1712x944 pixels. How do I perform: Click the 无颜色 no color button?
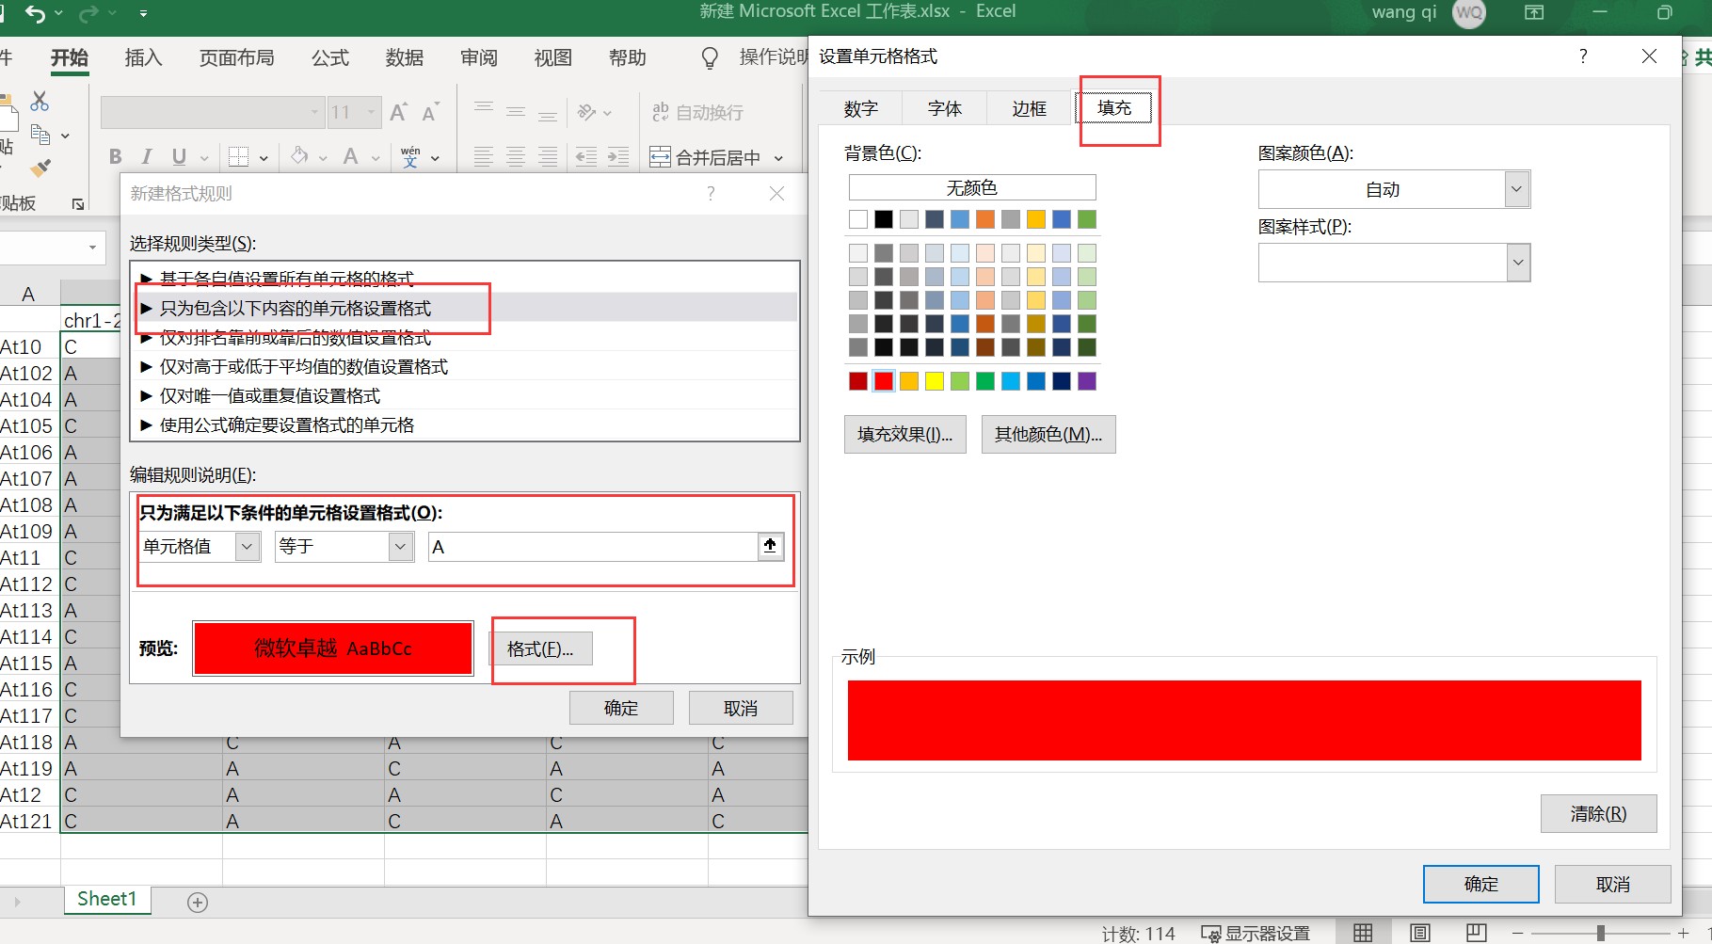[x=972, y=187]
